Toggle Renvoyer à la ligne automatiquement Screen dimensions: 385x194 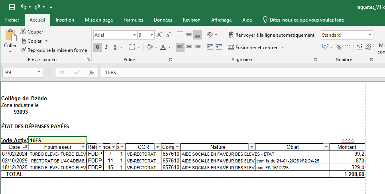coord(271,35)
